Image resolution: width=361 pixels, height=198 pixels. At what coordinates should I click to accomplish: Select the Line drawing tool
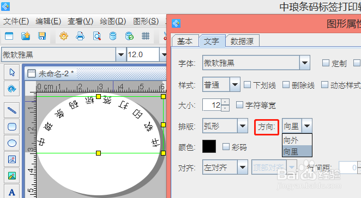click(12, 110)
